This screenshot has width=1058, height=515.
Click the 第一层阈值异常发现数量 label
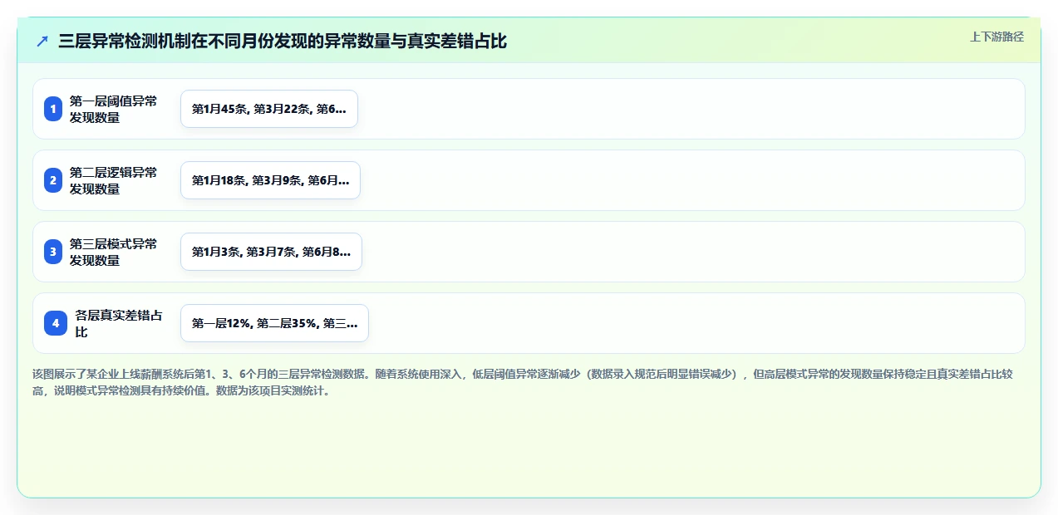tap(113, 109)
